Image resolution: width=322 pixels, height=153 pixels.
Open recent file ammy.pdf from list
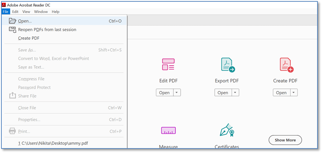pyautogui.click(x=64, y=143)
